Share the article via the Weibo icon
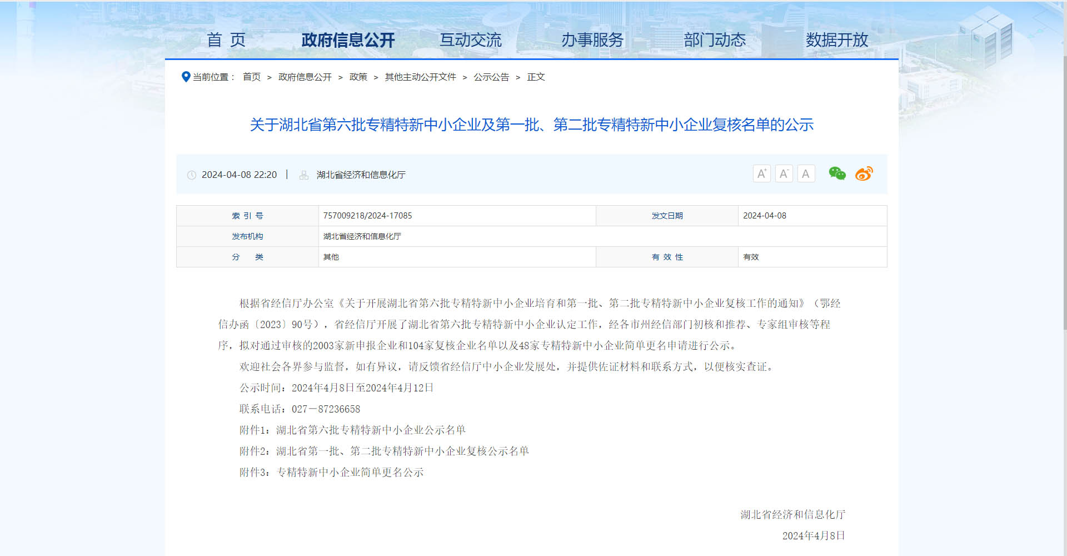Image resolution: width=1067 pixels, height=556 pixels. [864, 173]
